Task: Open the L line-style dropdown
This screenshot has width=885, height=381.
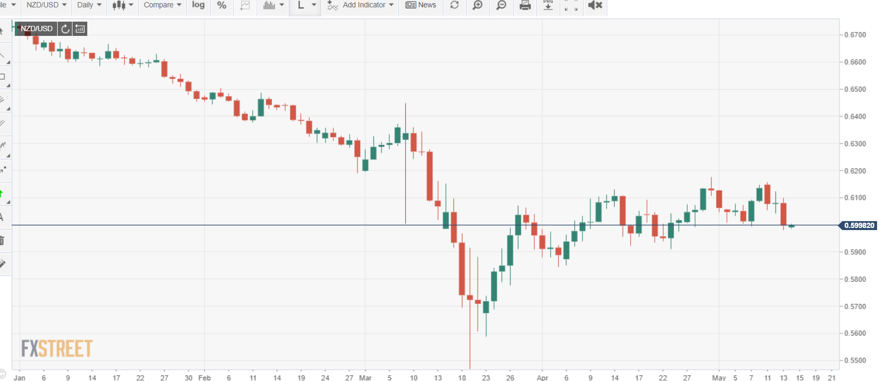Action: pos(306,5)
